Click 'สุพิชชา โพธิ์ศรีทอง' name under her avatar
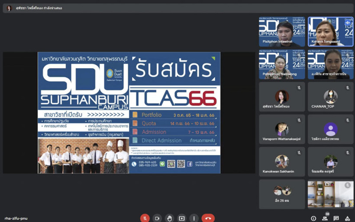Screen dimensions: 355x222 (276, 106)
